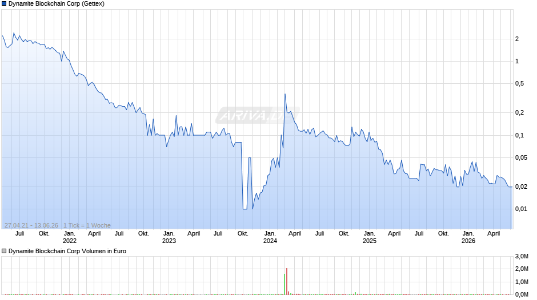Image resolution: width=537 pixels, height=300 pixels.
Task: Click the price axis label '0,5'
Action: pyautogui.click(x=519, y=83)
